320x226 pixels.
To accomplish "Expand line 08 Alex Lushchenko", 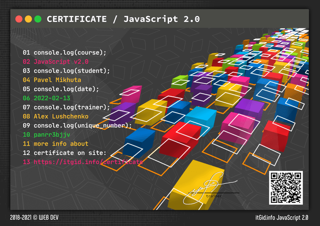I will click(x=57, y=116).
